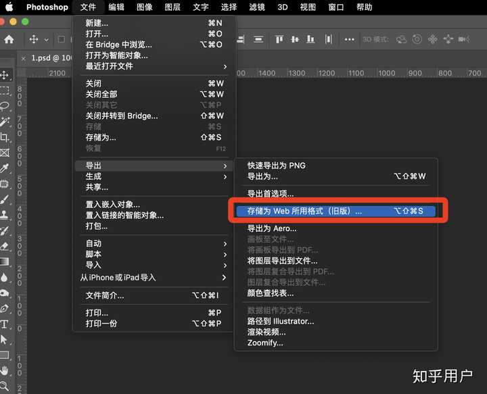
Task: Select the Zoom tool
Action: [5, 386]
